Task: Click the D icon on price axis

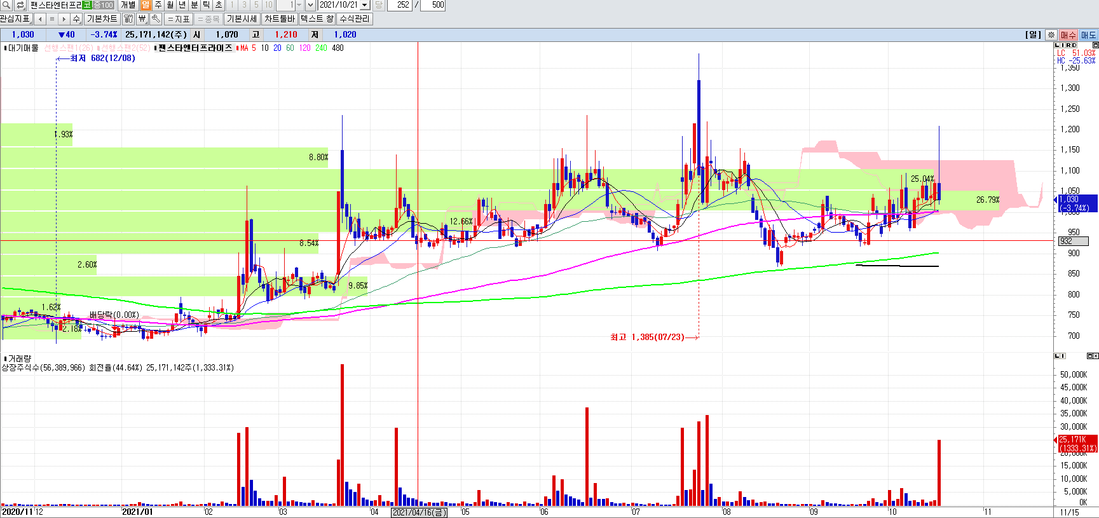Action: (x=1074, y=45)
